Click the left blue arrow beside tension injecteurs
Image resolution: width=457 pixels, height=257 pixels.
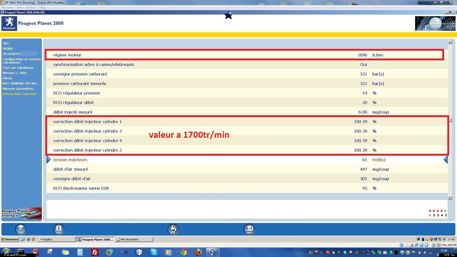coord(49,160)
